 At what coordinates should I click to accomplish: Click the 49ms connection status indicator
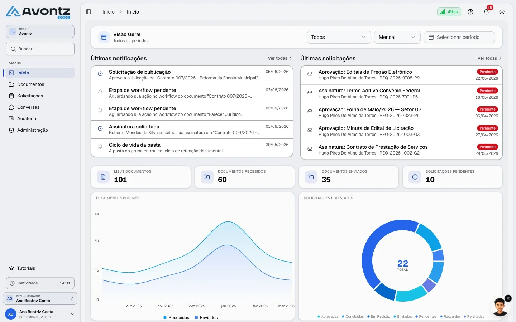click(449, 12)
